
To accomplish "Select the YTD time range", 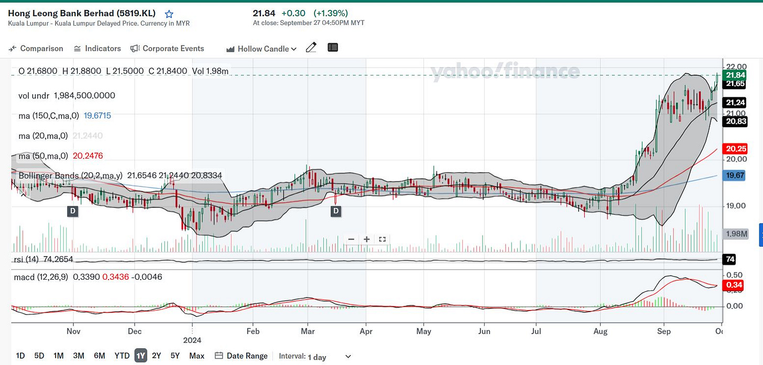I will click(x=122, y=356).
